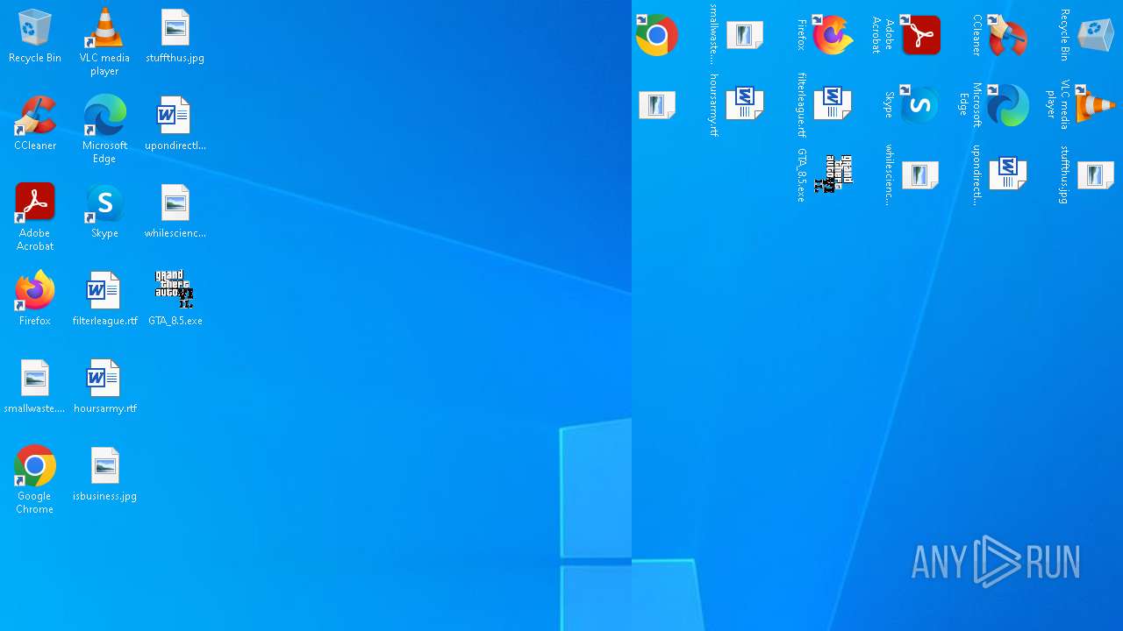
Task: Click the sideways-rotated CCleaner icon
Action: coord(1007,35)
